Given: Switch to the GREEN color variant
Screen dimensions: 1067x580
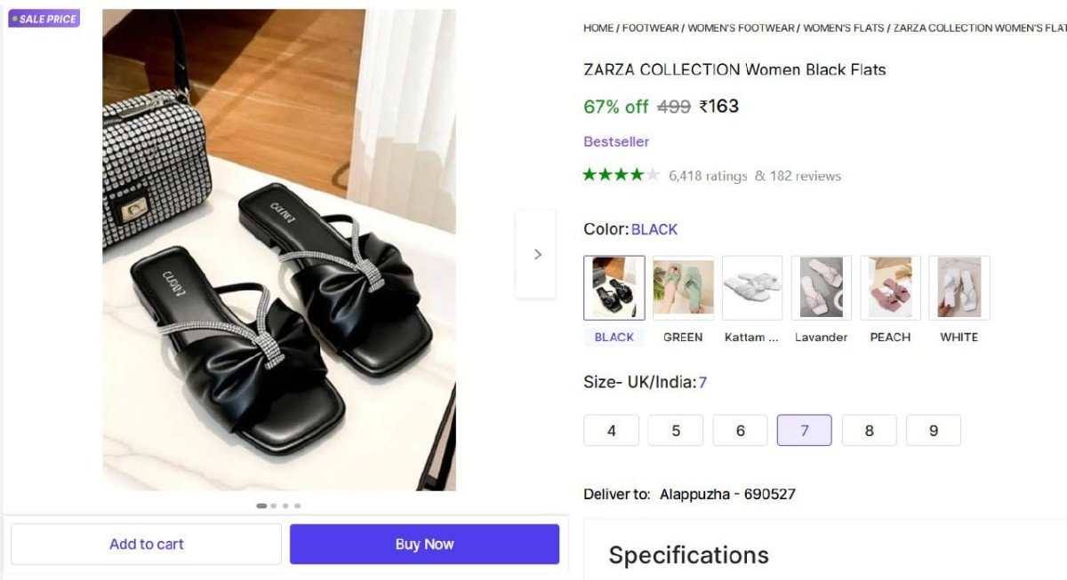Looking at the screenshot, I should (683, 287).
